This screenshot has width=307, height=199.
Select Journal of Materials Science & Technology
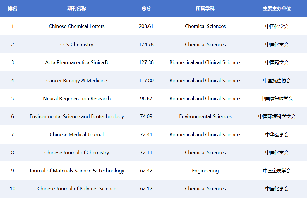click(x=76, y=171)
